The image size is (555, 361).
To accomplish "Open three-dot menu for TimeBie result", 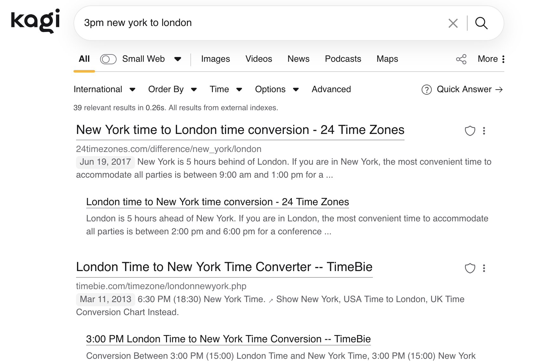I will 484,268.
